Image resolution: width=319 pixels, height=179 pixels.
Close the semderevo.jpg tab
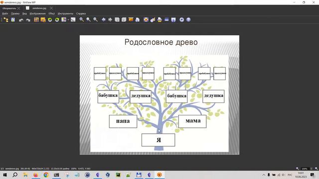(51, 8)
